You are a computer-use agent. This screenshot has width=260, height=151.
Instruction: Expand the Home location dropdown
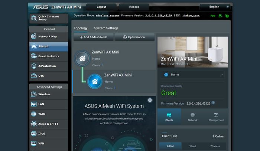coord(193,75)
